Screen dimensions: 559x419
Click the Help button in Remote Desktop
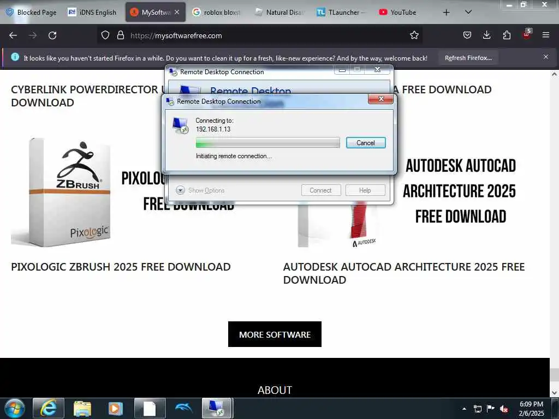tap(365, 190)
